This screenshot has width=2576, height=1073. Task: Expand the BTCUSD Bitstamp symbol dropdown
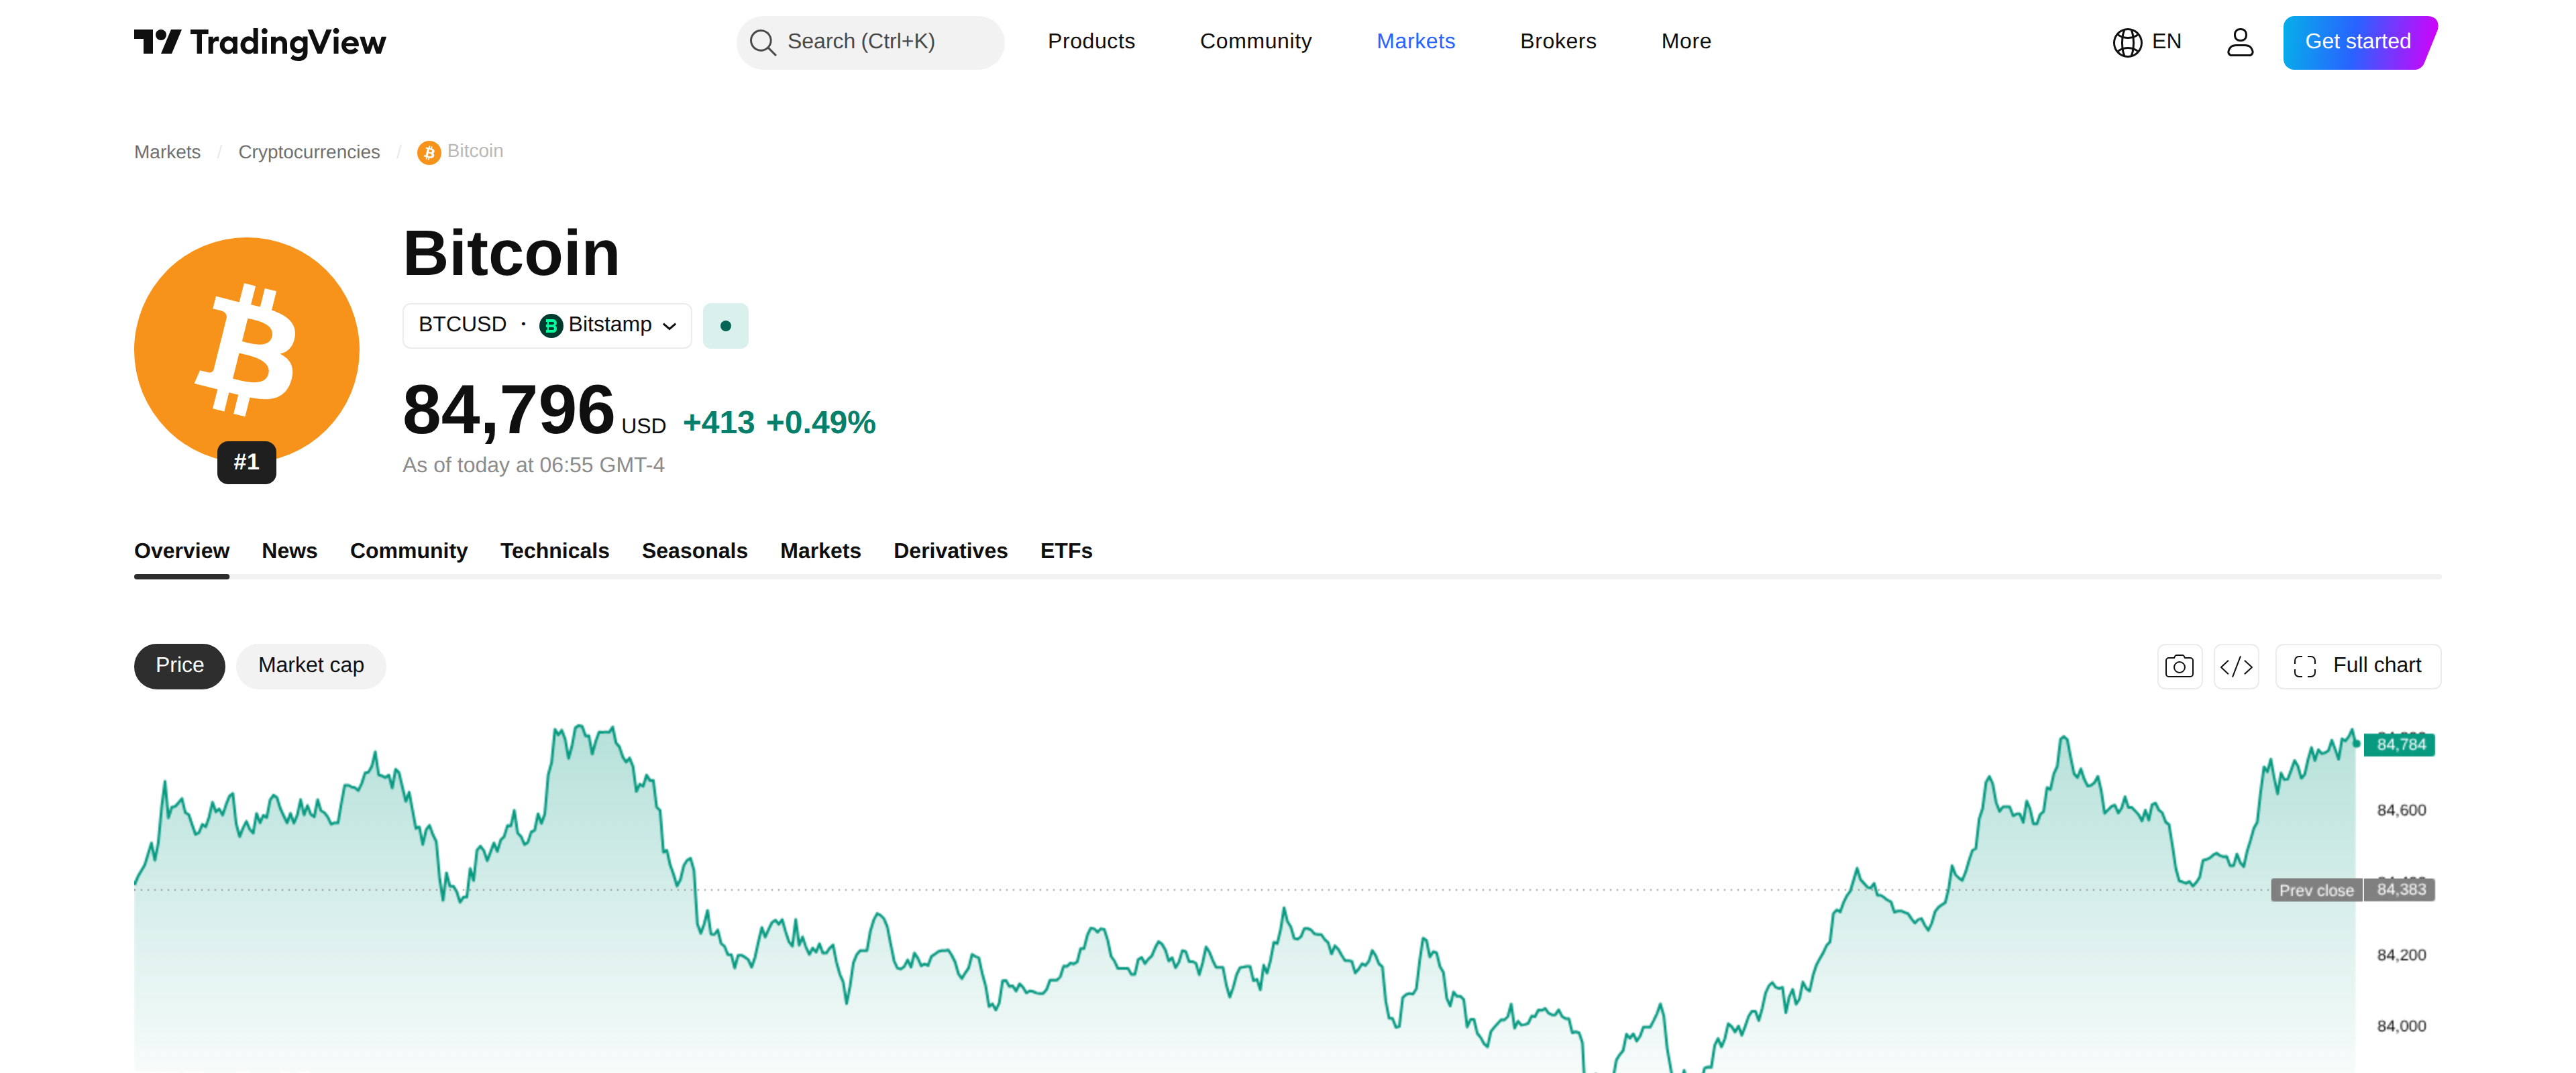click(x=547, y=326)
